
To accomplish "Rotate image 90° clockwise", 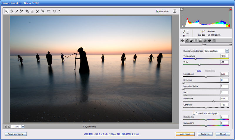I will [x=59, y=11].
